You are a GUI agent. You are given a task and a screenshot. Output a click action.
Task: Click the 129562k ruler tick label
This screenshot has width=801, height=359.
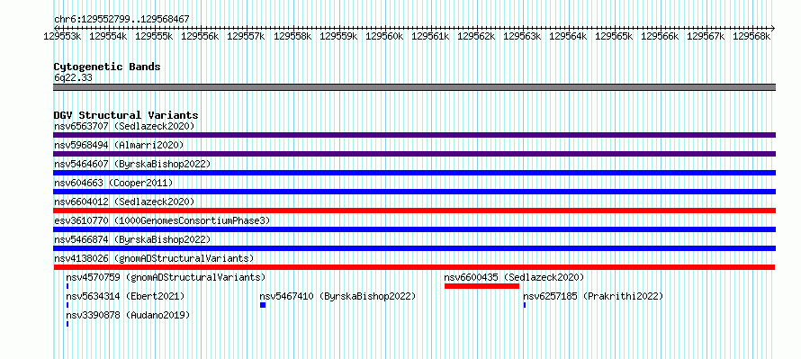[476, 36]
